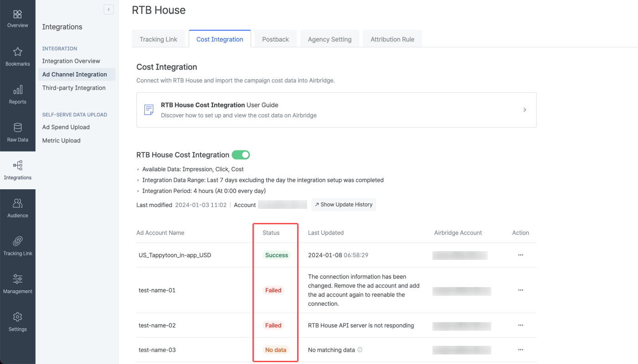This screenshot has width=638, height=364.
Task: Click the No data status badge
Action: [x=276, y=350]
